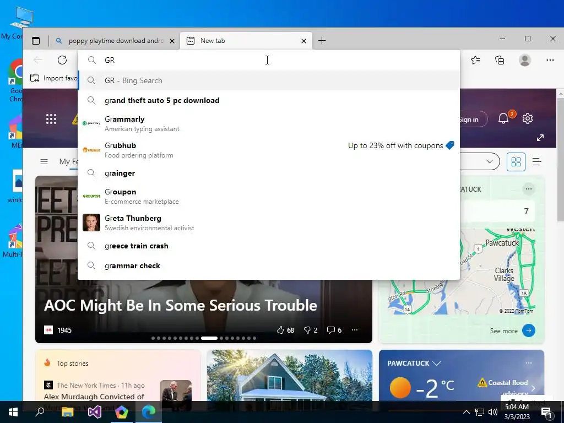Open Settings and more ellipsis menu
The height and width of the screenshot is (423, 564).
pyautogui.click(x=550, y=60)
